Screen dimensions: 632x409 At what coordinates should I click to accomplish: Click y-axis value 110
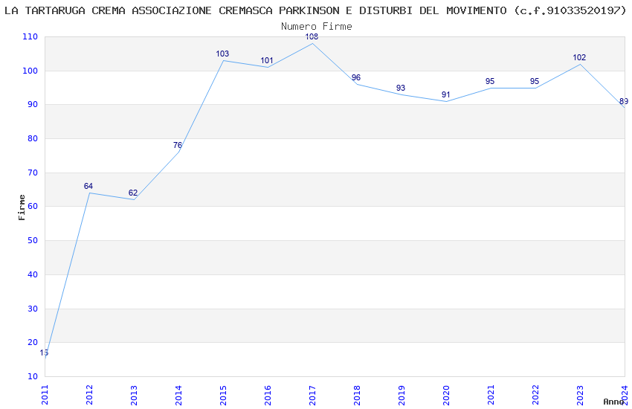point(30,36)
